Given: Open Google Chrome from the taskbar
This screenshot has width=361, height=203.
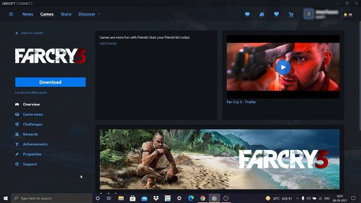Looking at the screenshot, I should 202,198.
